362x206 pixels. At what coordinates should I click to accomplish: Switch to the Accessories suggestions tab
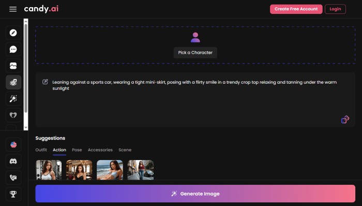coord(100,150)
